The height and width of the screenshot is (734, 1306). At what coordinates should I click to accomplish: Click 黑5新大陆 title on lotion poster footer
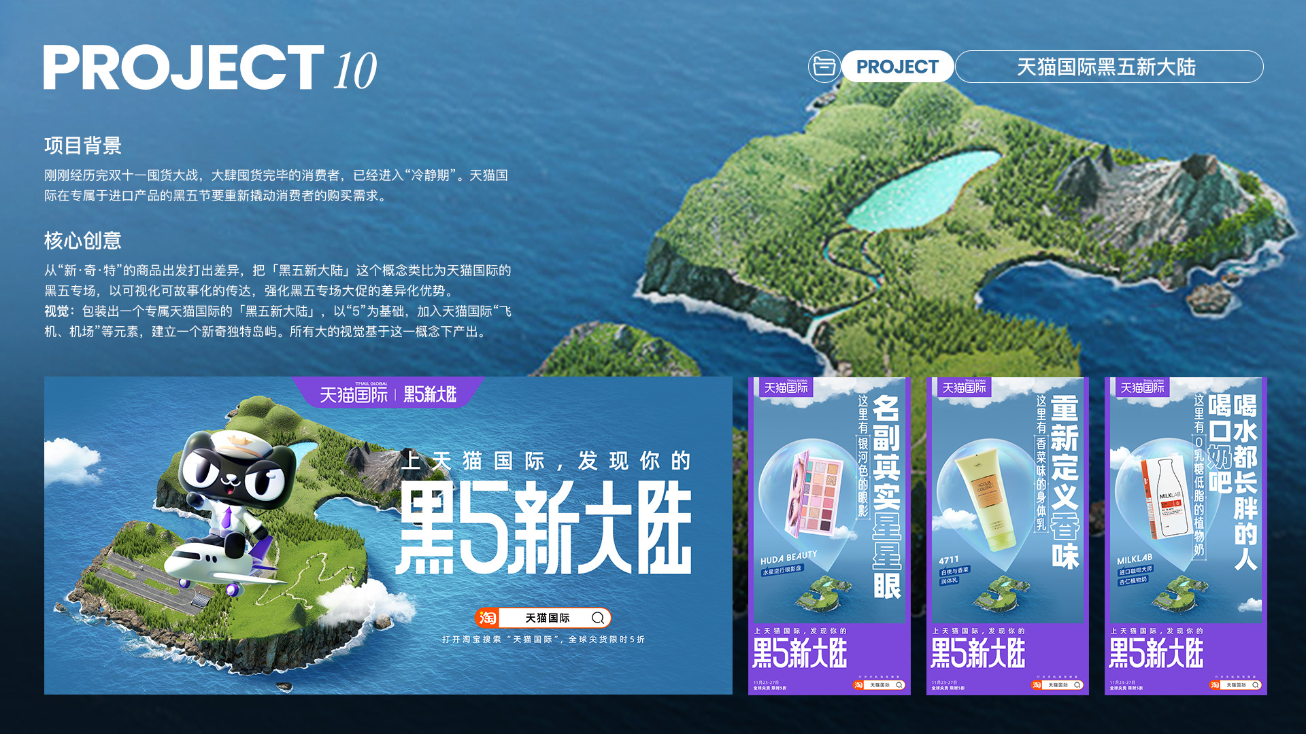(978, 654)
